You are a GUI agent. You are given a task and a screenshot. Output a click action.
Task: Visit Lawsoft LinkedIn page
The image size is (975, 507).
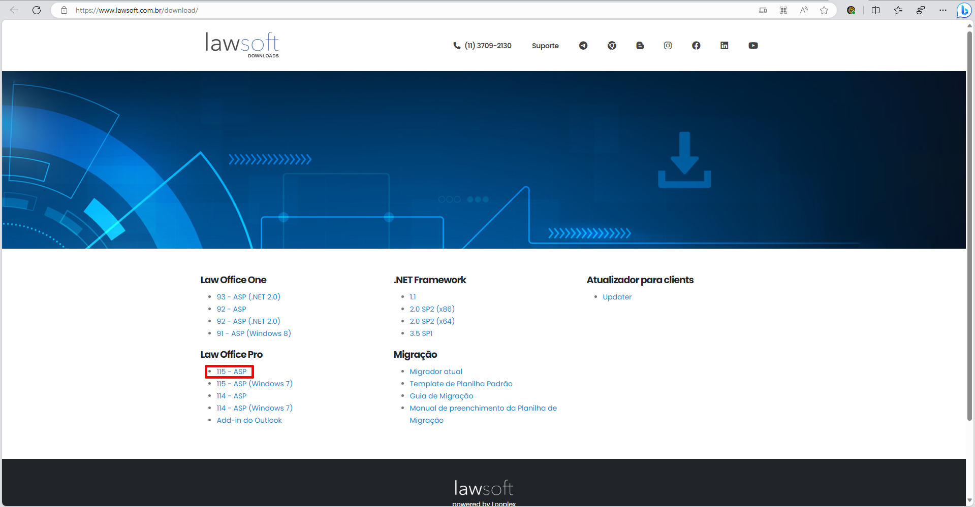pyautogui.click(x=725, y=46)
